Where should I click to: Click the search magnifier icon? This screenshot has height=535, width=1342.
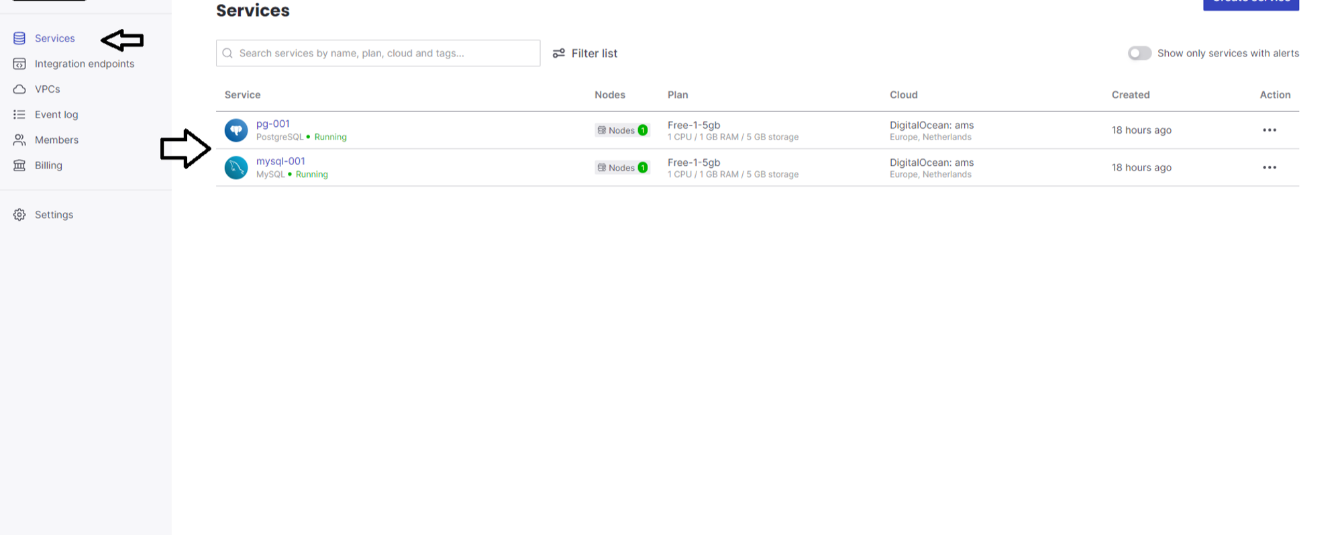[227, 53]
